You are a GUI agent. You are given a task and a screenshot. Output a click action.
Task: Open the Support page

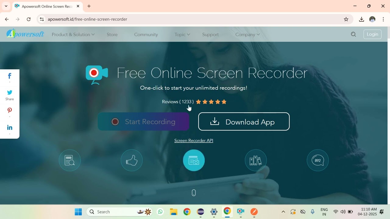(211, 35)
